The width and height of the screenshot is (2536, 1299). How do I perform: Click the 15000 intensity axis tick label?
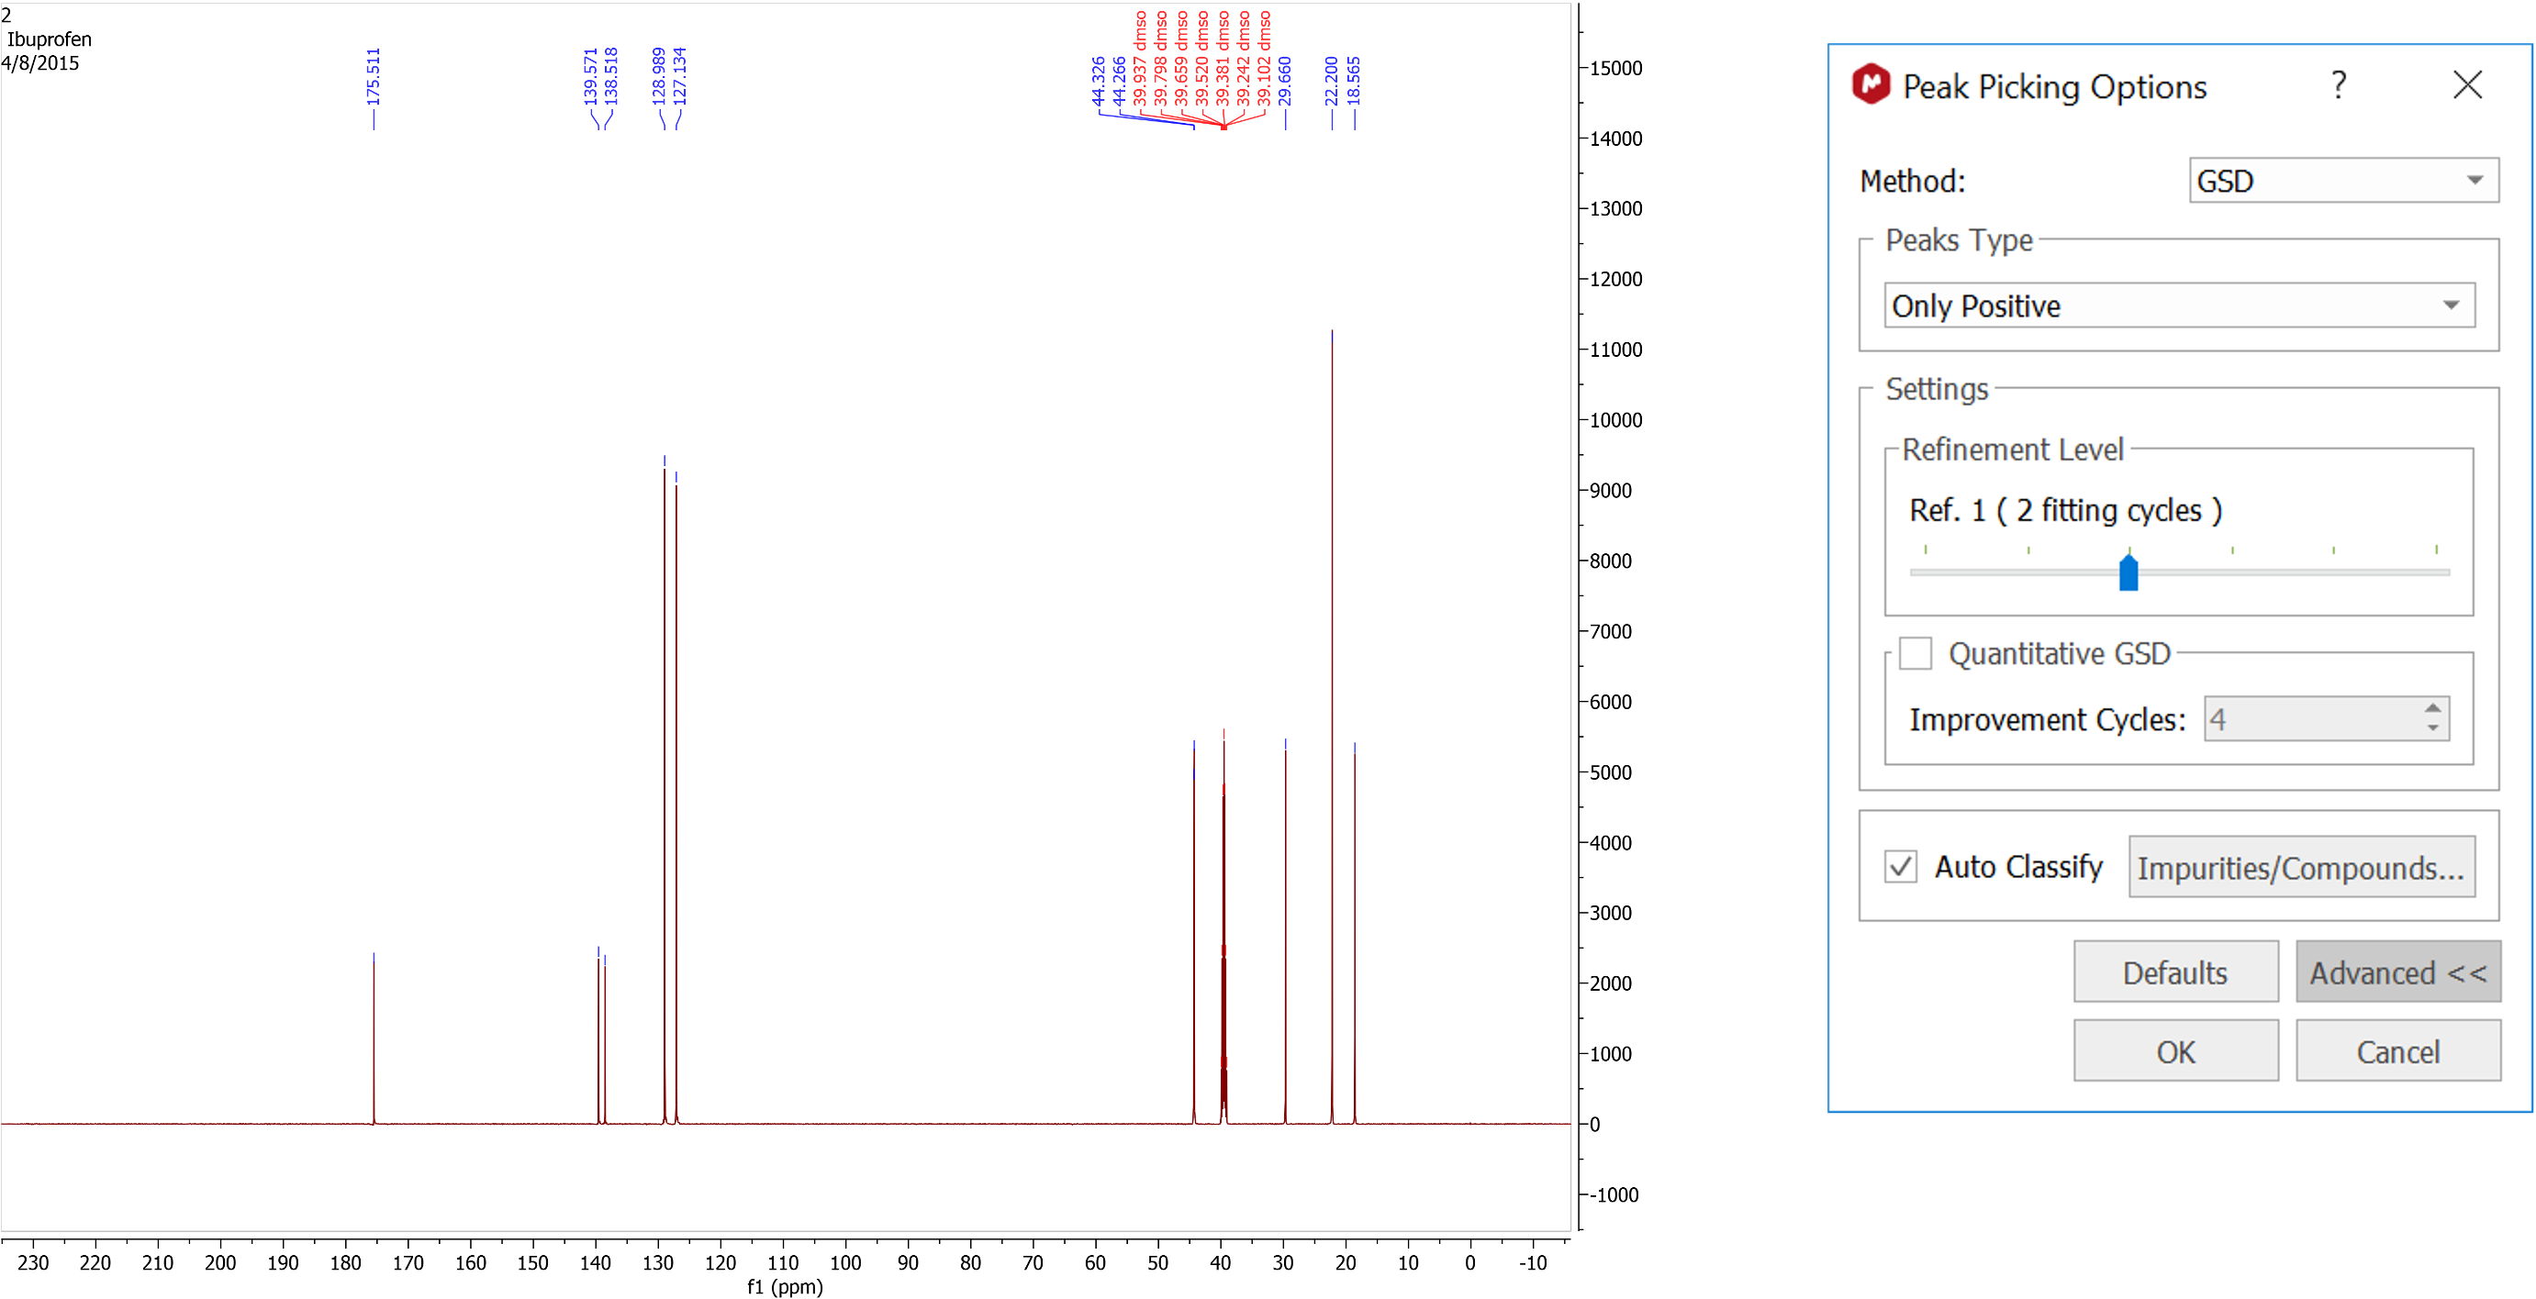click(1615, 68)
